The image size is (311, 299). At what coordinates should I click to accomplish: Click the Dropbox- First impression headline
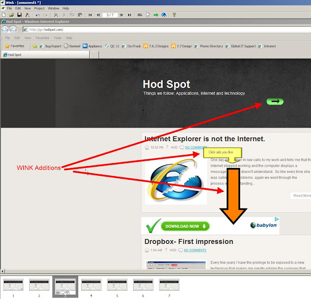pyautogui.click(x=189, y=242)
